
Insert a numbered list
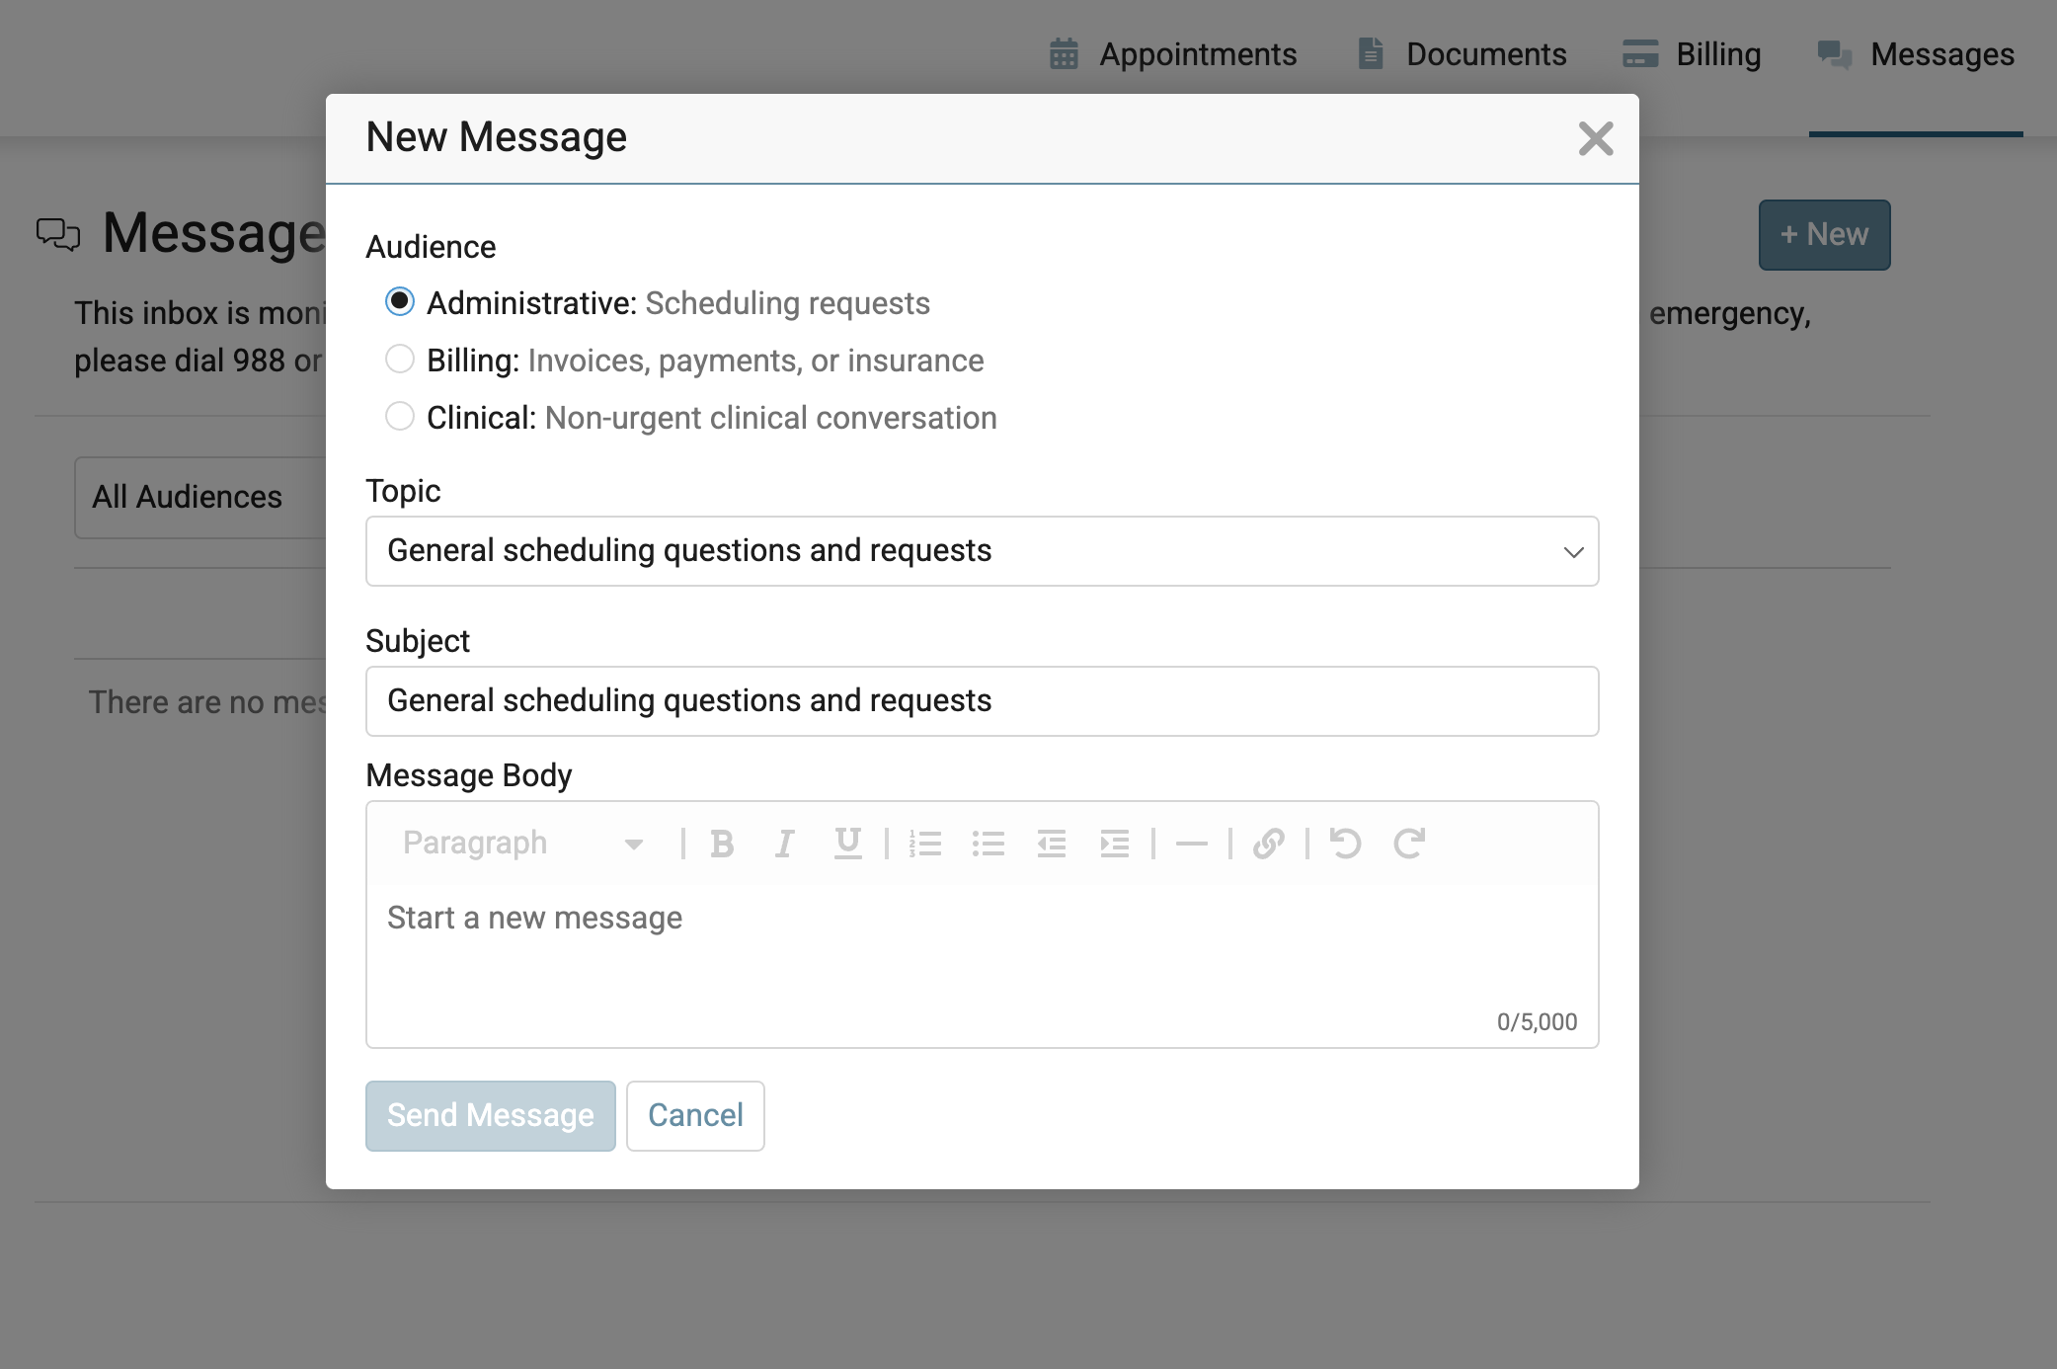925,844
